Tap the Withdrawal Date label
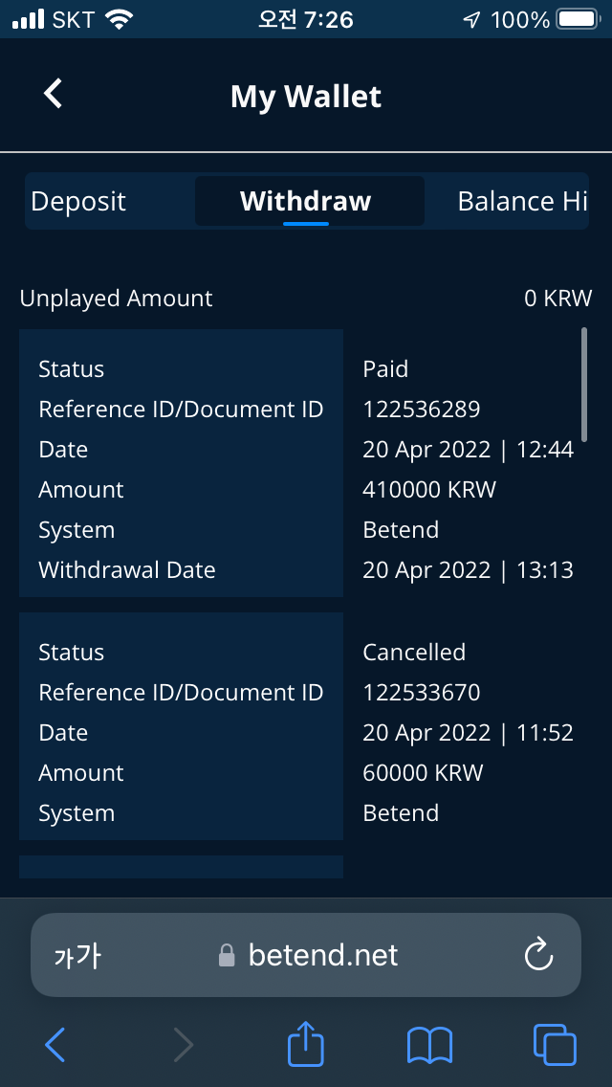 (127, 570)
